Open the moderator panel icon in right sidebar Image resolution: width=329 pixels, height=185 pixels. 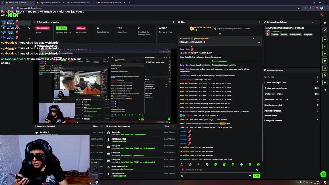pos(325,75)
